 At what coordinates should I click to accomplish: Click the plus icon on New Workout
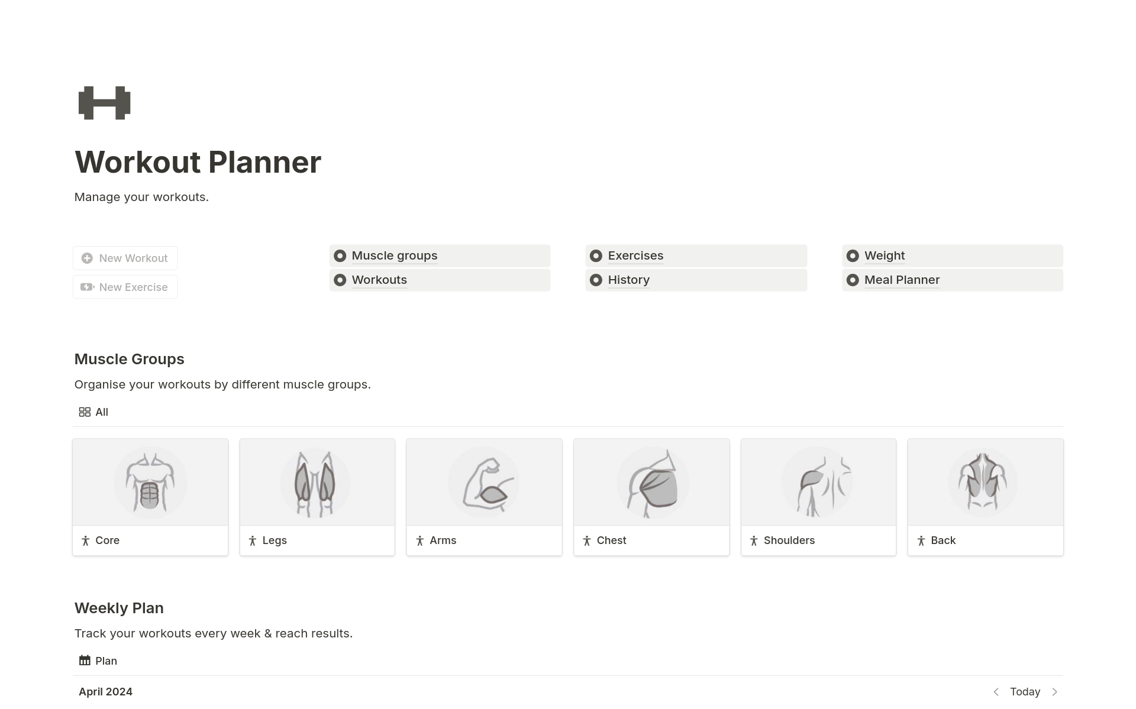[x=87, y=258]
